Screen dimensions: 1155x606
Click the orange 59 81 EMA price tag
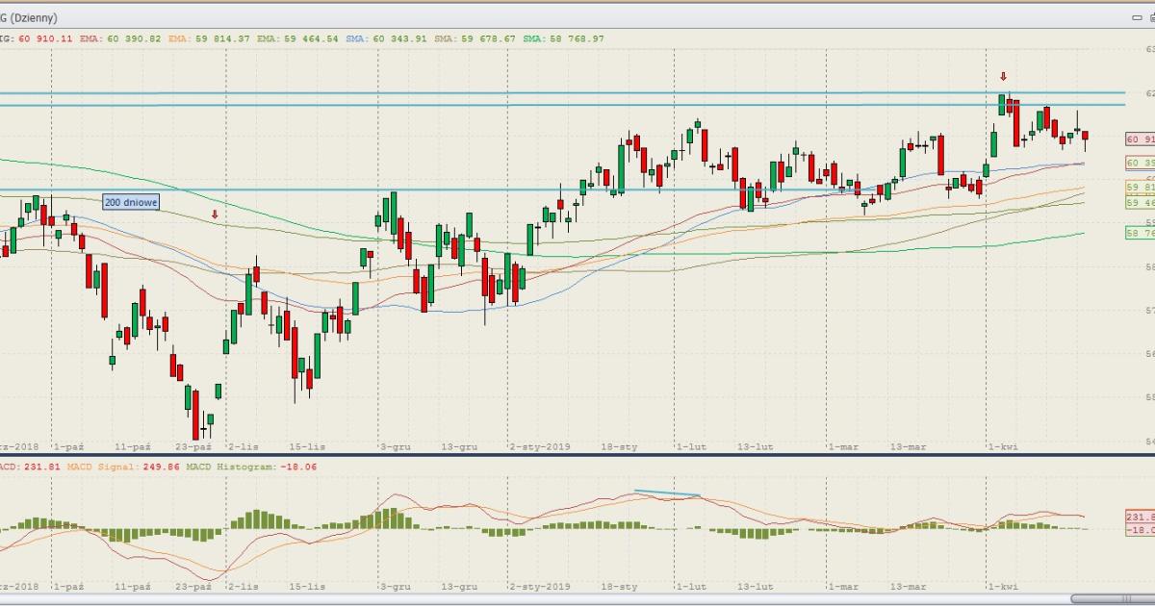[x=1140, y=187]
